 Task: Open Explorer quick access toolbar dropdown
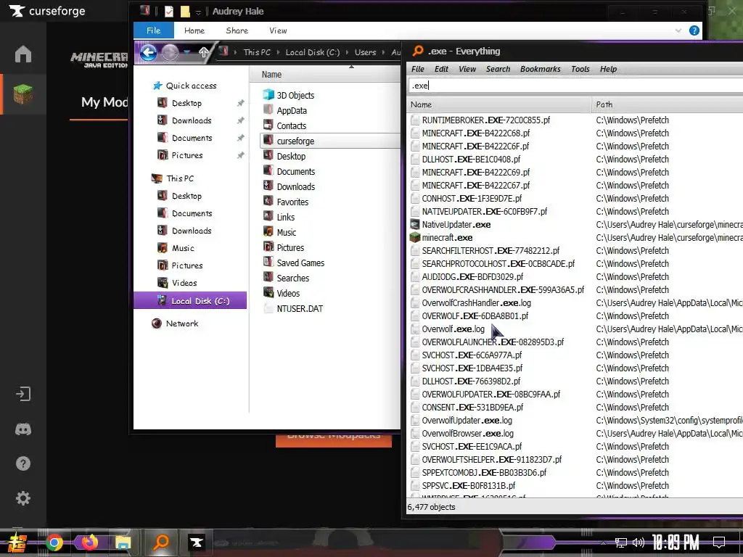(198, 12)
